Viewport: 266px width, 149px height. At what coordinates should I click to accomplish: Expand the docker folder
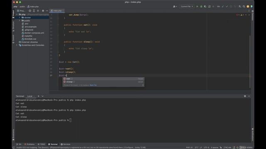[x=20, y=17]
